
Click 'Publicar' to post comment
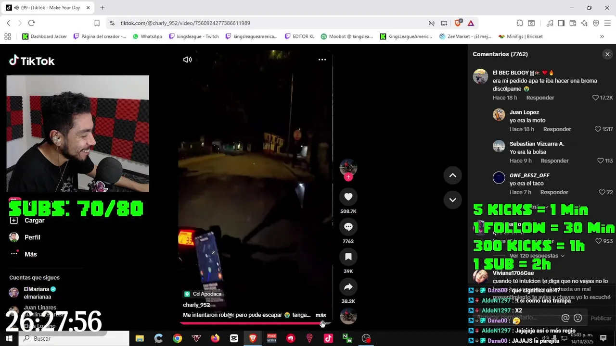pyautogui.click(x=601, y=318)
